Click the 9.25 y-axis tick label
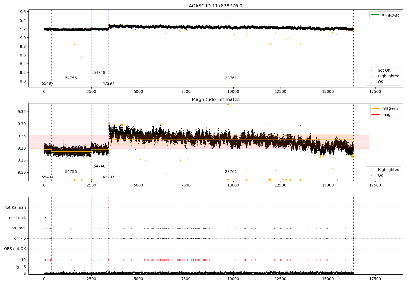 click(22, 136)
